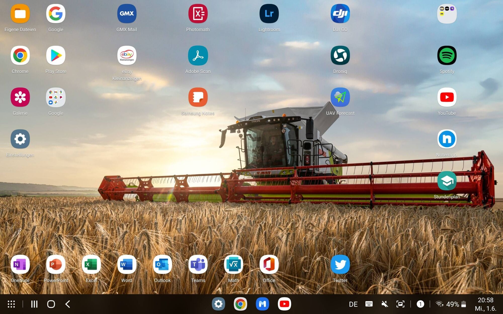Switch the DE keyboard language
This screenshot has width=503, height=314.
coord(353,304)
